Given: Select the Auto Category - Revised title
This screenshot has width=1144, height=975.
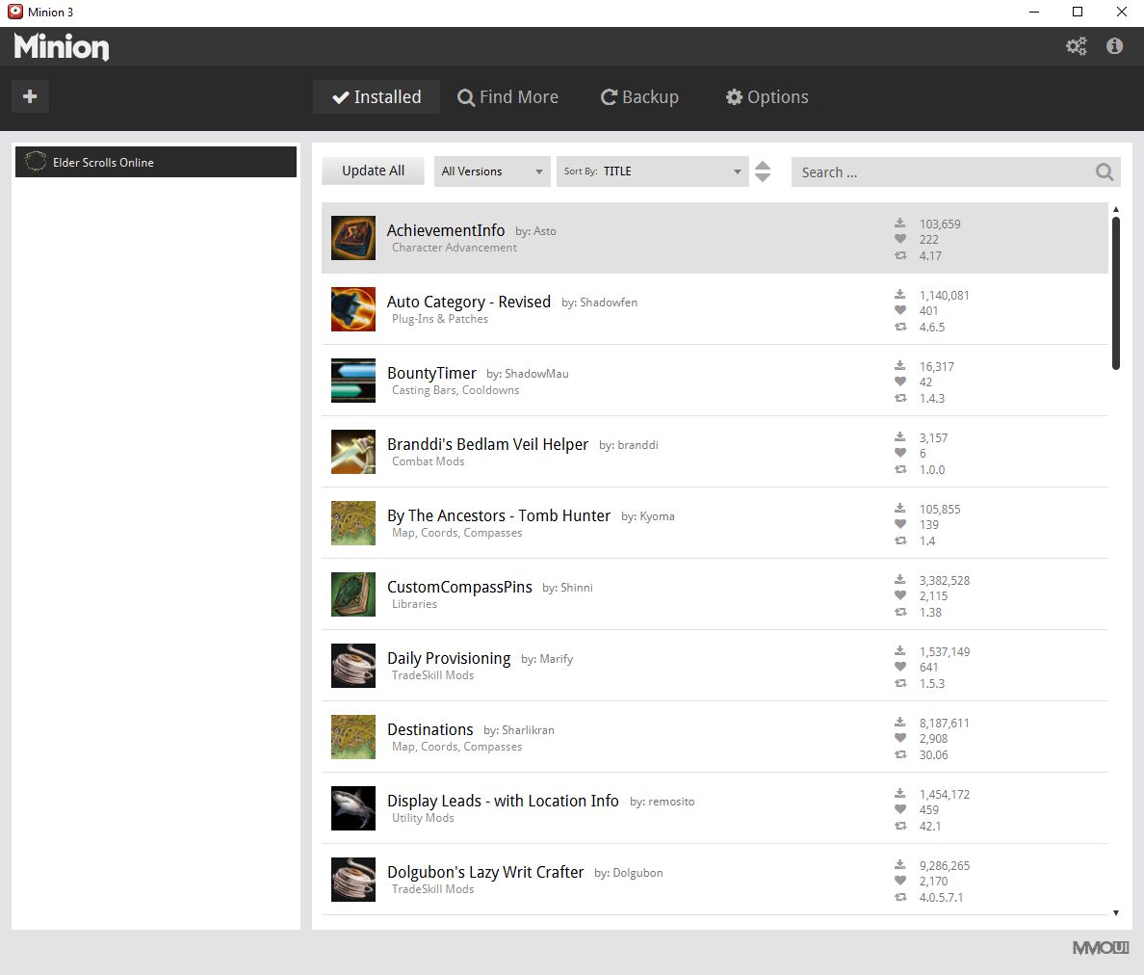Looking at the screenshot, I should click(468, 303).
